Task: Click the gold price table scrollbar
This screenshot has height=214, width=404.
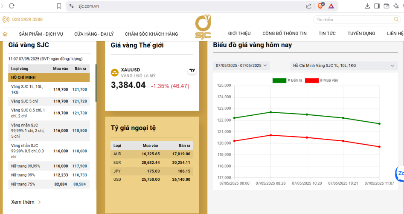Action: tap(96, 83)
